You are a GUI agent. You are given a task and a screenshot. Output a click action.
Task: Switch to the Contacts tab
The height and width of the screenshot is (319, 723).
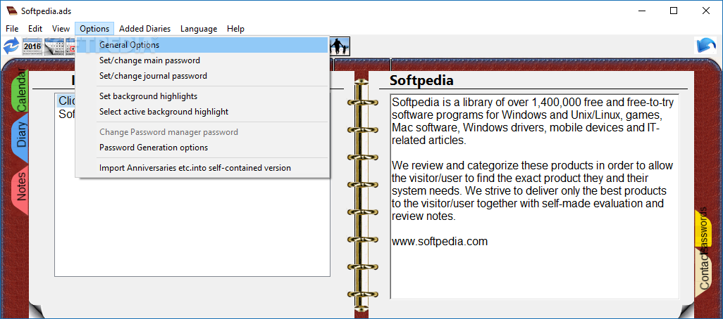coord(703,272)
